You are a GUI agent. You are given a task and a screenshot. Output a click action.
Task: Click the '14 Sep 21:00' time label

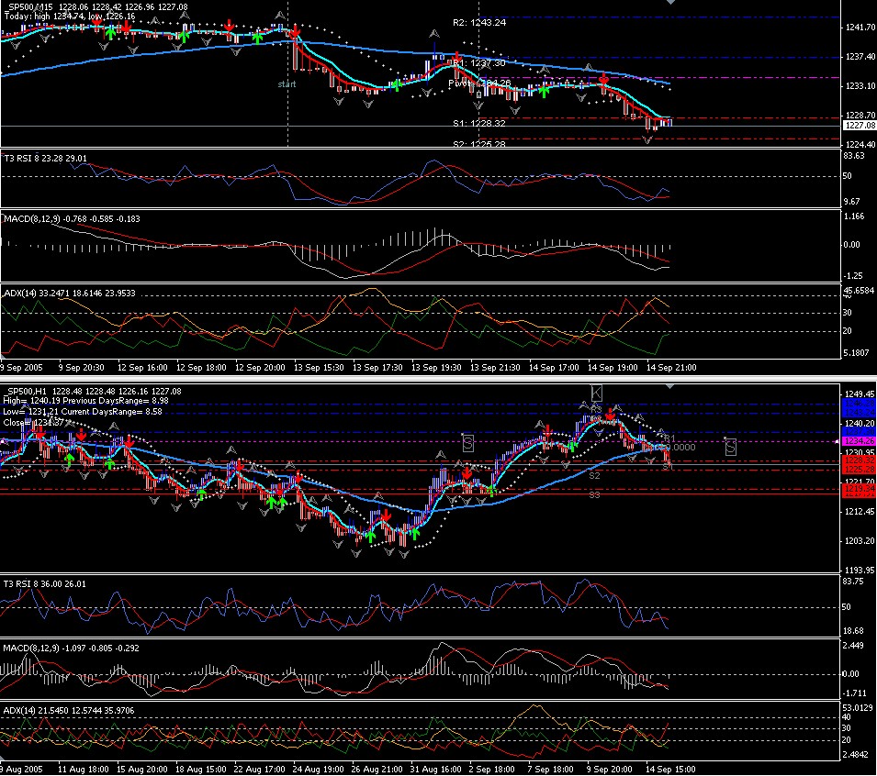[x=671, y=368]
